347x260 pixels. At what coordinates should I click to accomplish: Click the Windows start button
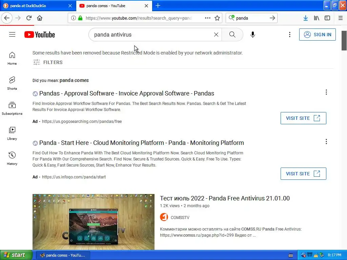coord(16,255)
